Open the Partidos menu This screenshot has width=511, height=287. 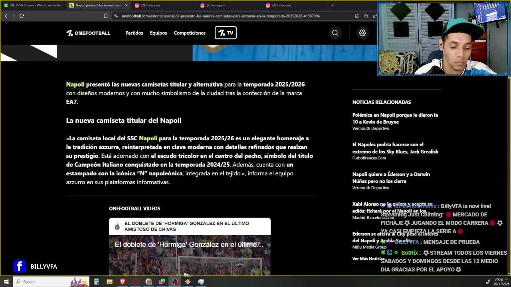134,33
